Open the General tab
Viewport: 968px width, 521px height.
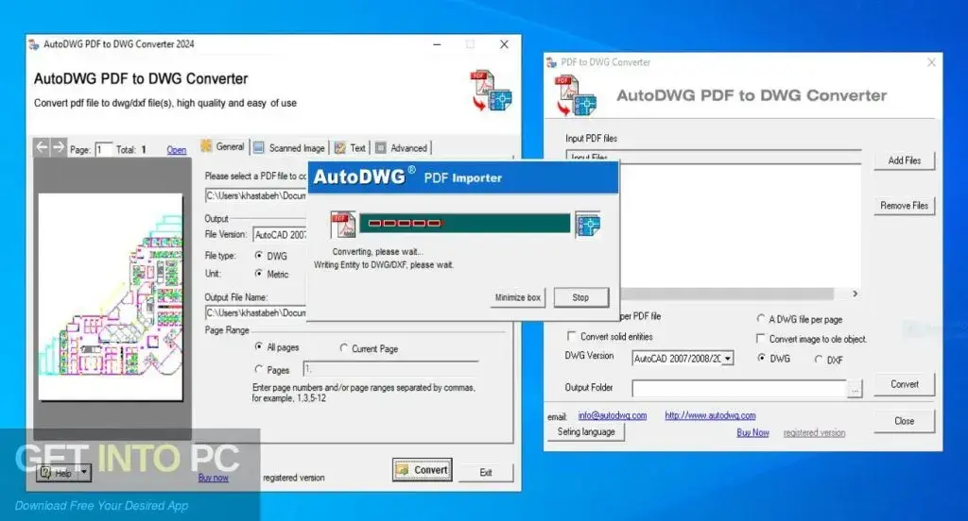pos(223,146)
